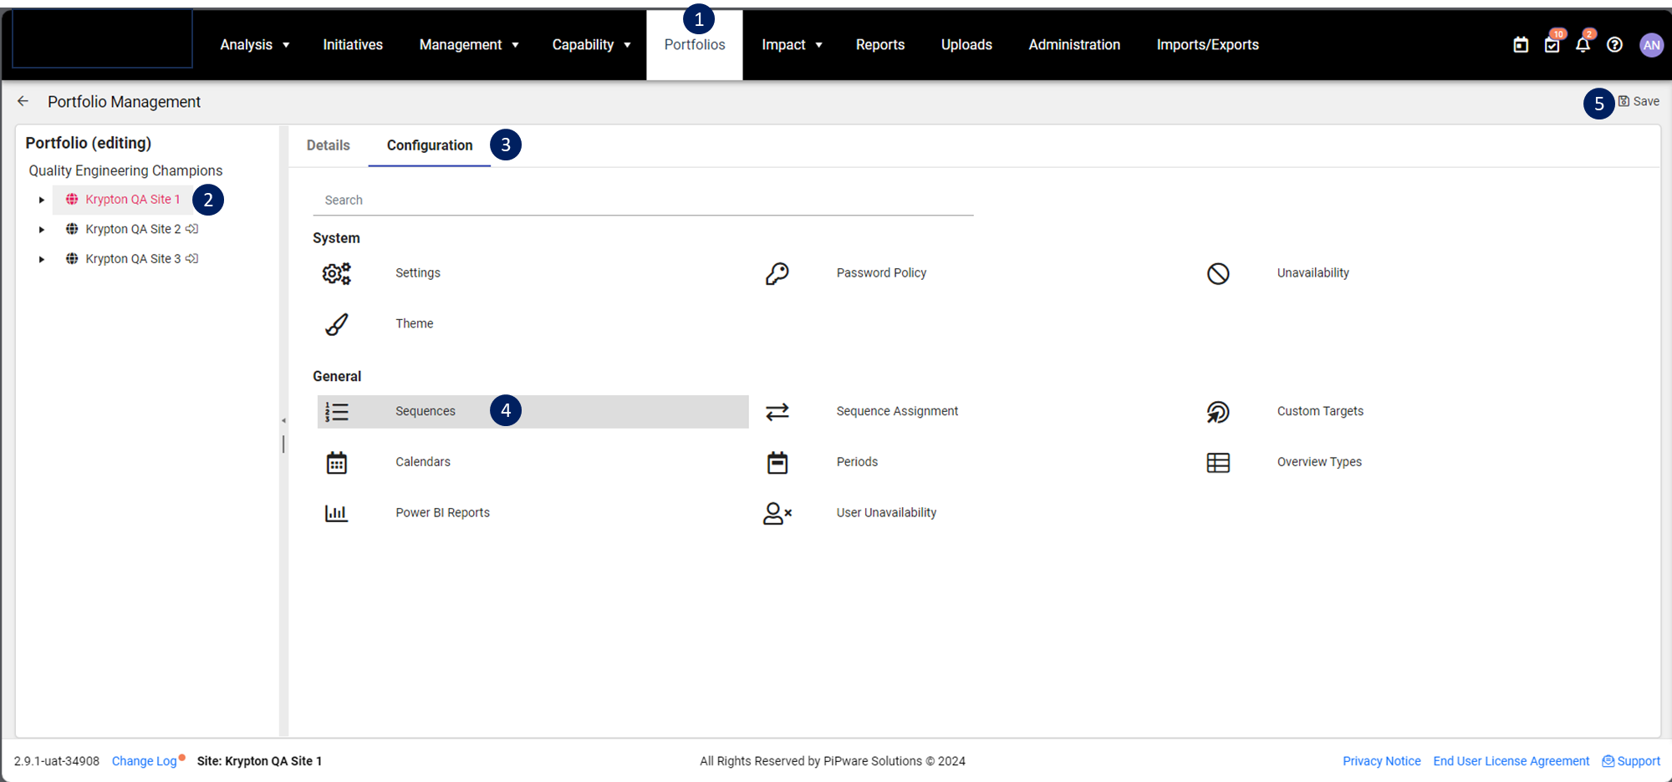1672x782 pixels.
Task: Open the Calendars label
Action: coord(422,462)
